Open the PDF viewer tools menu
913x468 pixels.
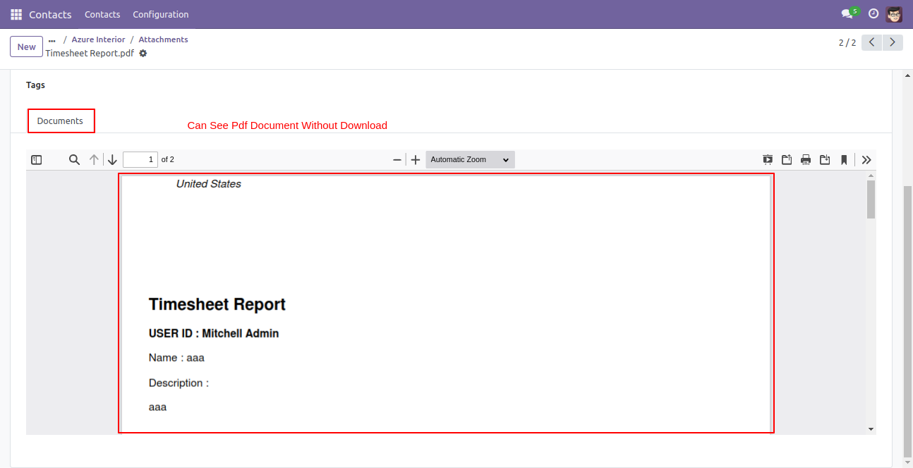click(x=866, y=160)
